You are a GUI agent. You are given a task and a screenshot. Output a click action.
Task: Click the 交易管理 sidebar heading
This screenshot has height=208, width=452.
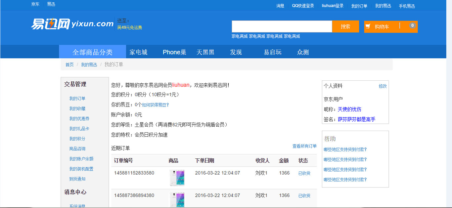click(75, 84)
